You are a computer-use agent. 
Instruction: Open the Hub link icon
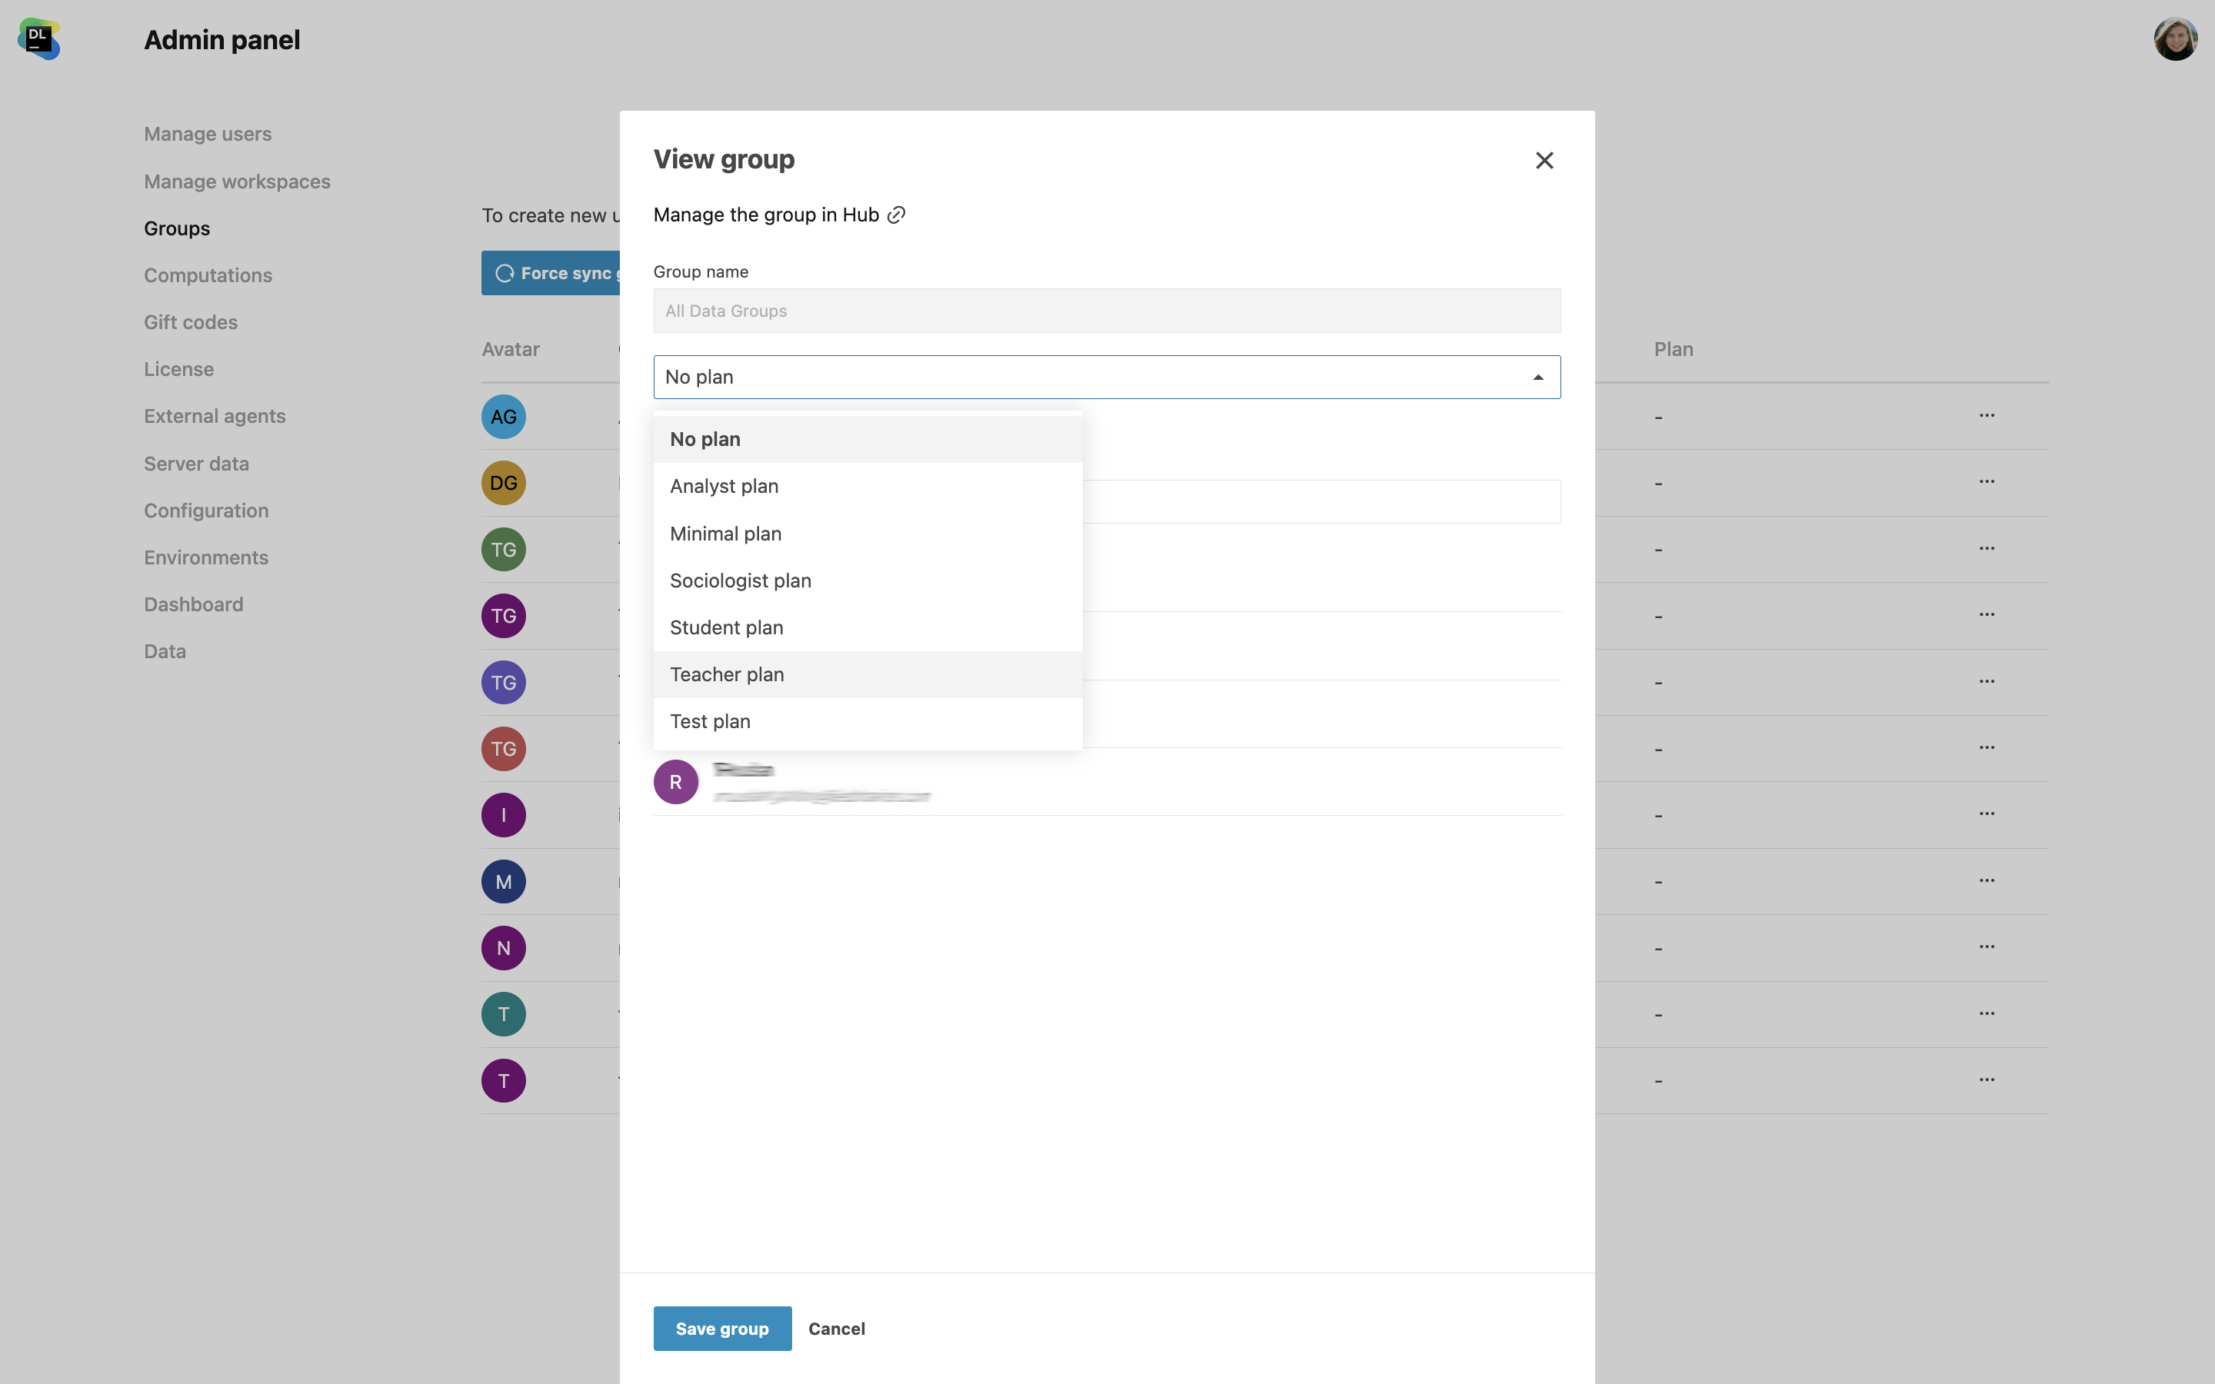coord(896,215)
